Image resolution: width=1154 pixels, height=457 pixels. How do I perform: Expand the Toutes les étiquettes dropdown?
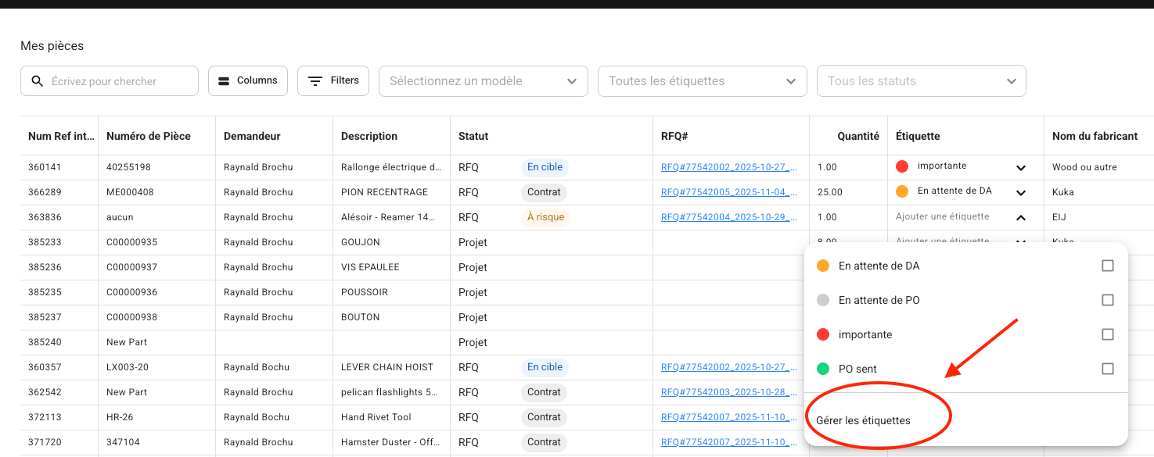(702, 81)
